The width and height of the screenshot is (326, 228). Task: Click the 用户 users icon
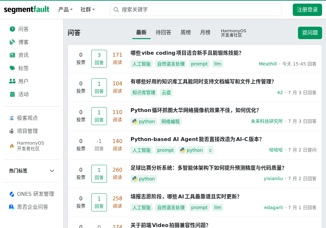12,81
